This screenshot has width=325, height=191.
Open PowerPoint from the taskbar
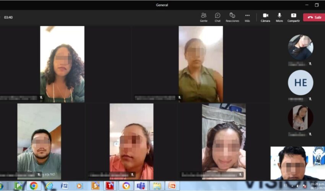click(172, 186)
